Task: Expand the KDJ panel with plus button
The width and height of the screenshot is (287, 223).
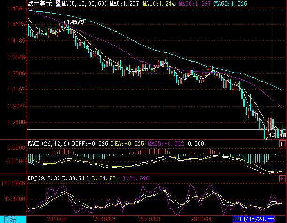Action: 282,178
